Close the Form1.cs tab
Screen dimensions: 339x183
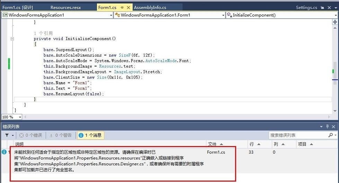point(128,8)
